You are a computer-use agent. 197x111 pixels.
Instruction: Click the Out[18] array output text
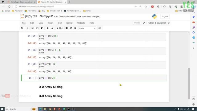click(56, 71)
